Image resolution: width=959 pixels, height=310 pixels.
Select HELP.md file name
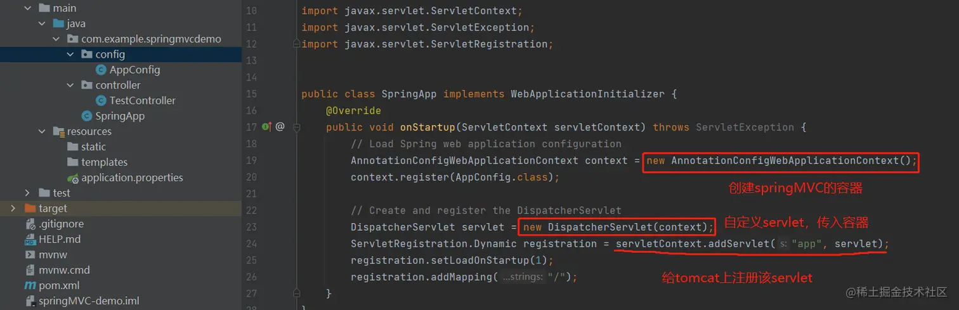coord(60,239)
